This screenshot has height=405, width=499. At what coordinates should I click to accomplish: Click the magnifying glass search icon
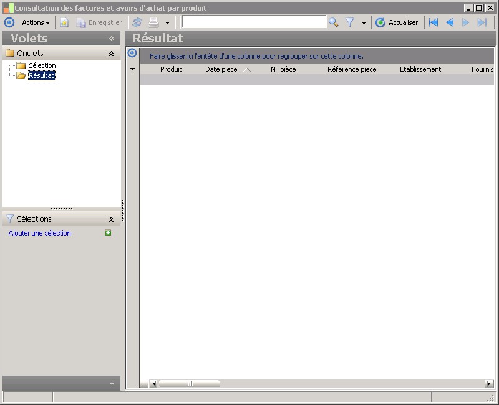click(333, 22)
